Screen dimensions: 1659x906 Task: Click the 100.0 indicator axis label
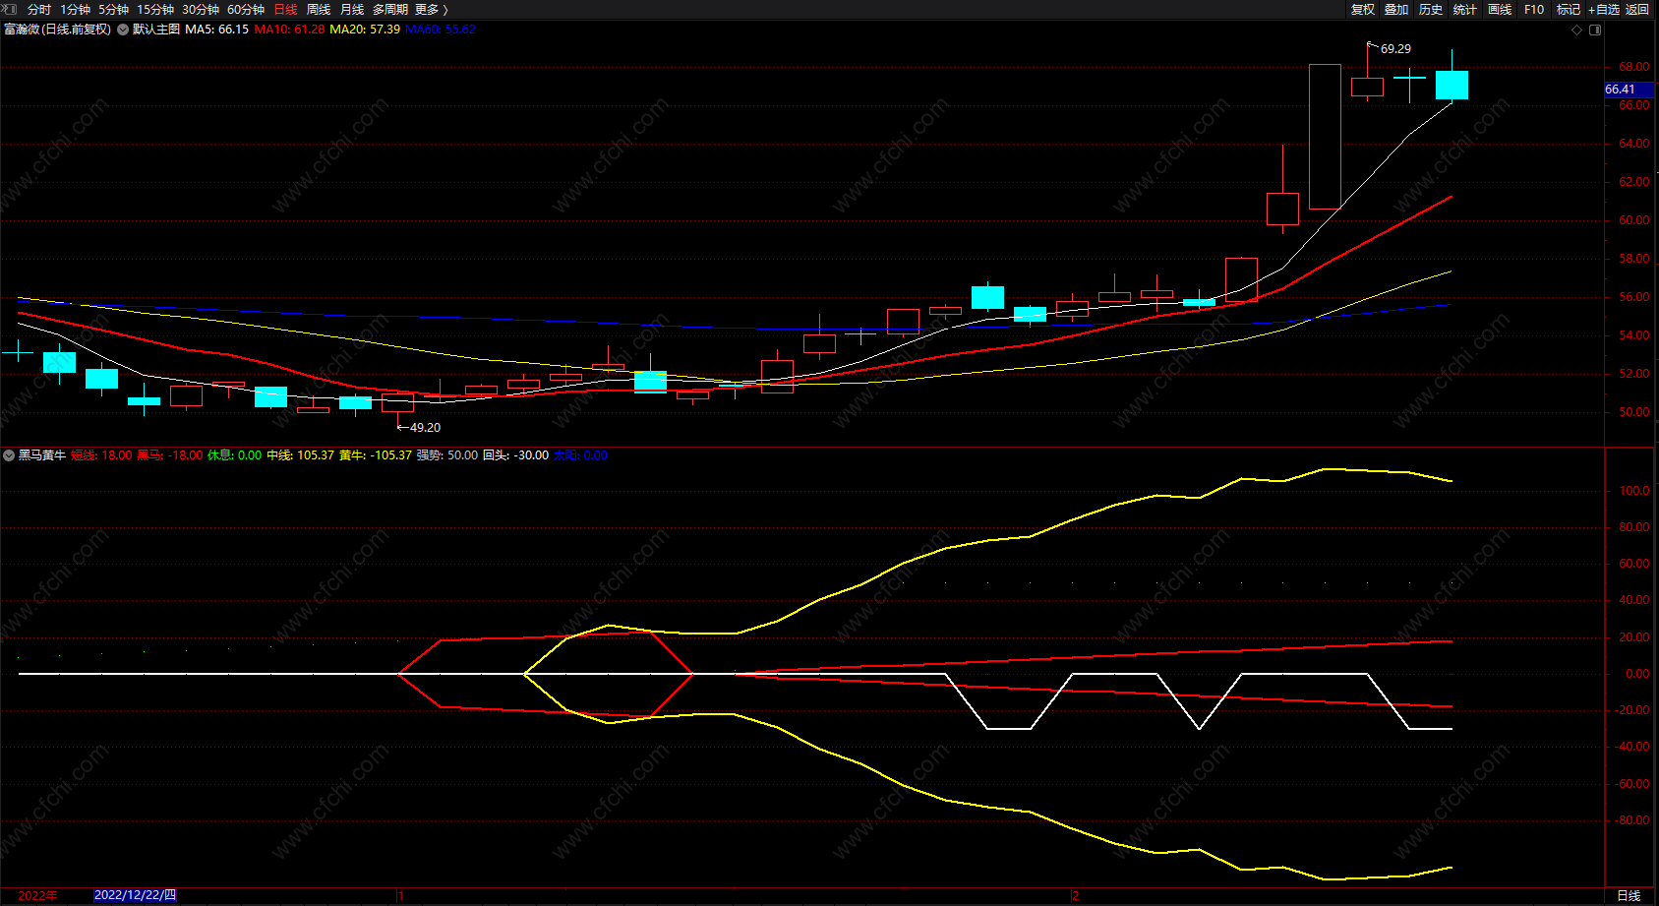click(x=1633, y=491)
